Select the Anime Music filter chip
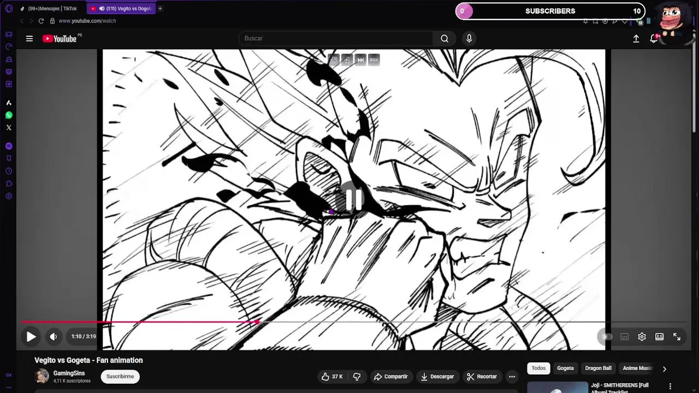 pos(637,368)
